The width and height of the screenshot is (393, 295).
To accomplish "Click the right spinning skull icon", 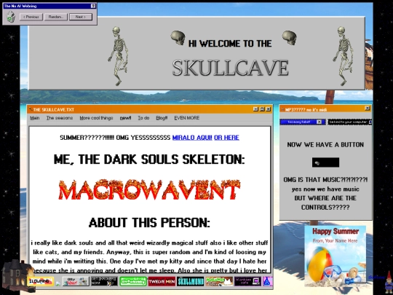I will pyautogui.click(x=290, y=38).
